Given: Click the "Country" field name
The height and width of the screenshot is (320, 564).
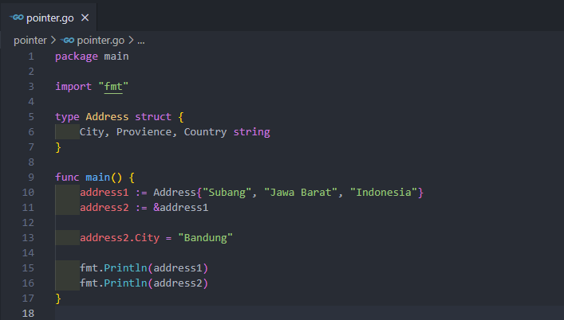Looking at the screenshot, I should (x=205, y=131).
